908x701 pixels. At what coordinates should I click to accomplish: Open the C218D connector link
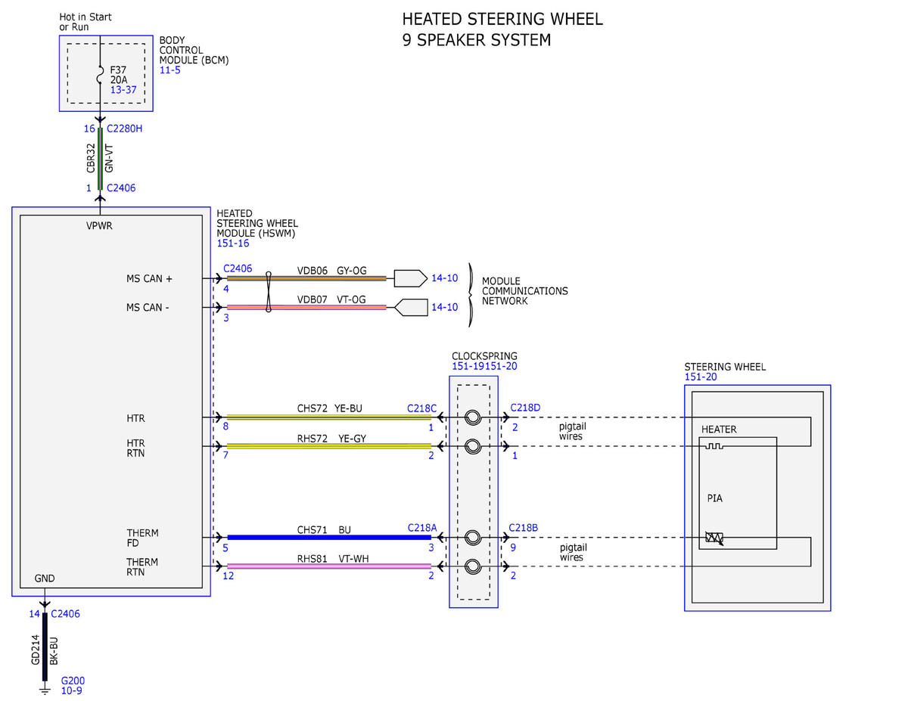(x=525, y=408)
